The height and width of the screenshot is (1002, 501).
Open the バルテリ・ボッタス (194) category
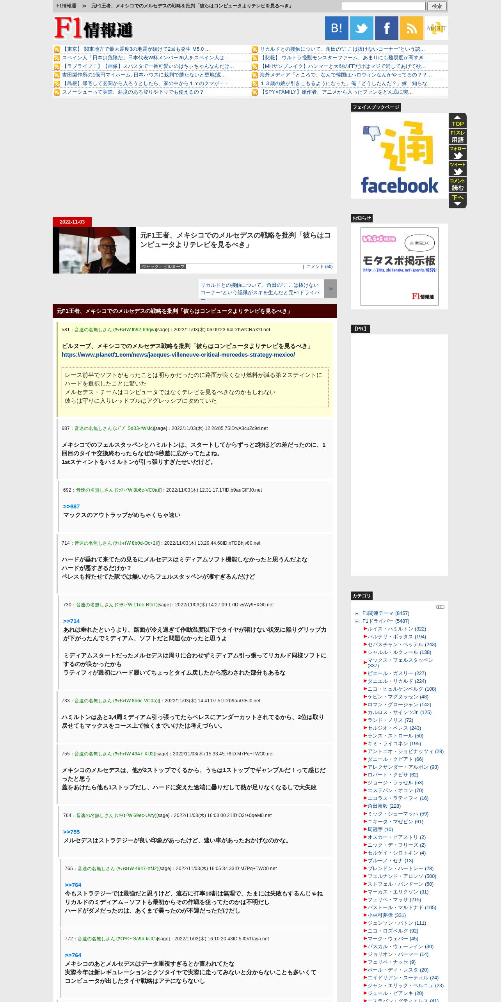[397, 637]
